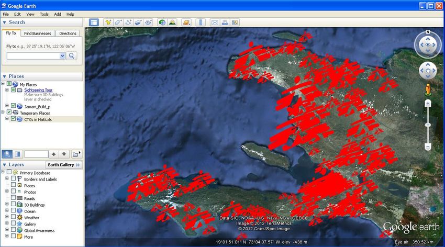Click the look joystick eye center

(428, 45)
